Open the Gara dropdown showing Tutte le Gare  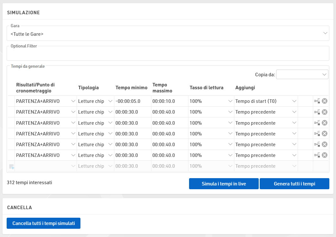click(168, 34)
